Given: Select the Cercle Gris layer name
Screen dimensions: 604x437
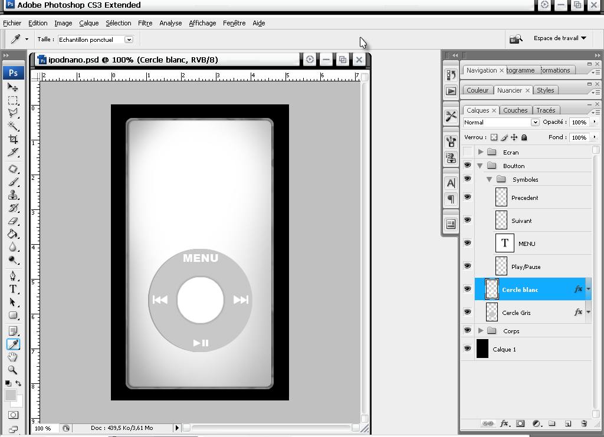Looking at the screenshot, I should [x=516, y=313].
